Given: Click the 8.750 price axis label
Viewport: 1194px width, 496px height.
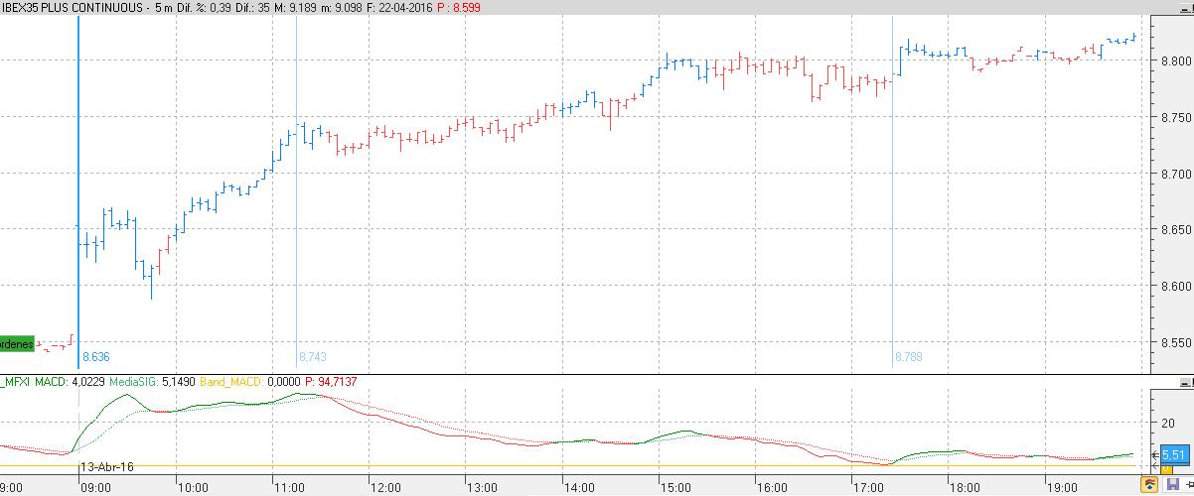Looking at the screenshot, I should click(1176, 118).
